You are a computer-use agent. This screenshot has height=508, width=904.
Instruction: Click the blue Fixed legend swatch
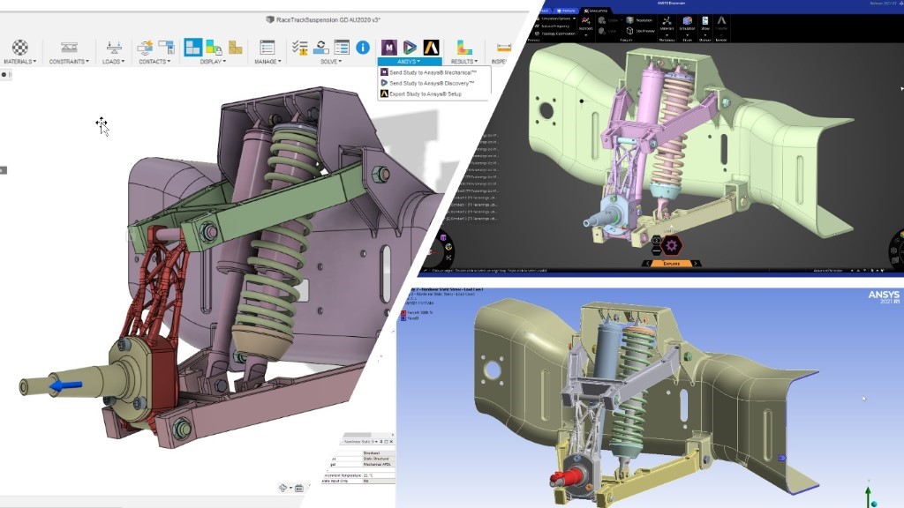tap(403, 317)
